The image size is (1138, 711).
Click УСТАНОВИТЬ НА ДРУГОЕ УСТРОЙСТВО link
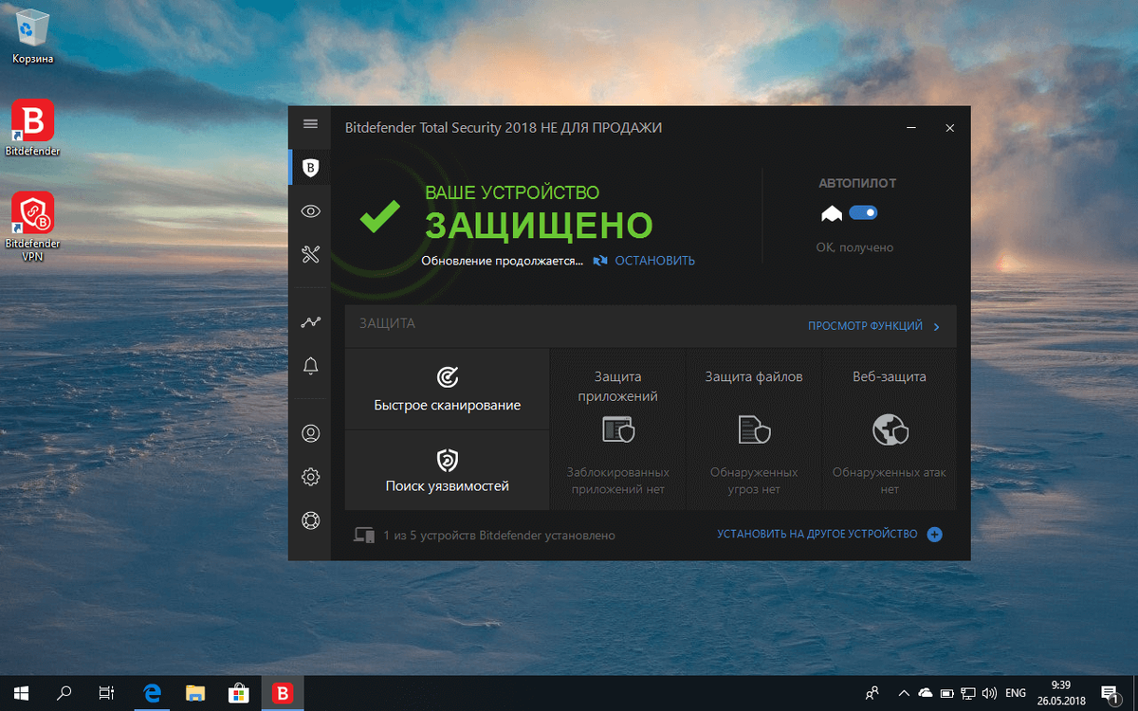tap(817, 535)
